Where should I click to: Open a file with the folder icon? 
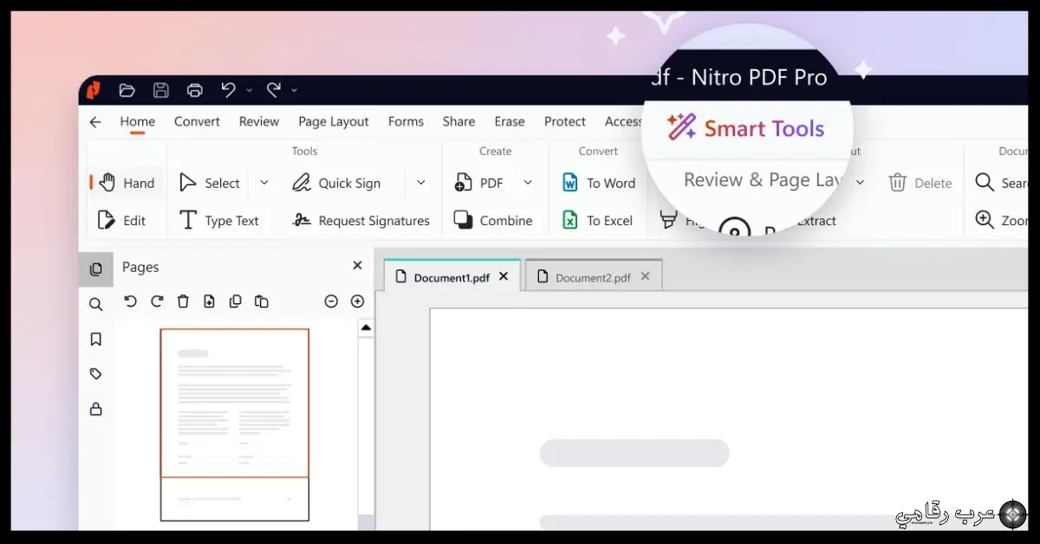[x=127, y=90]
